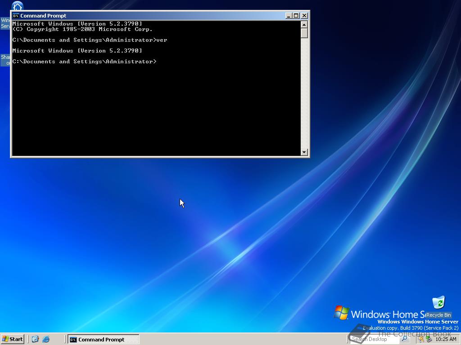Viewport: 461px width, 345px height.
Task: Click the keys icon in system tray
Action: point(421,339)
